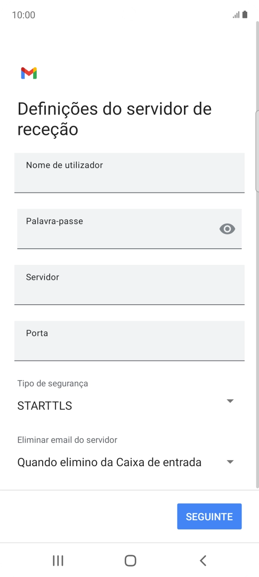Image resolution: width=259 pixels, height=577 pixels.
Task: Change the Quando elimino da Caixa de entrada setting
Action: 230,461
